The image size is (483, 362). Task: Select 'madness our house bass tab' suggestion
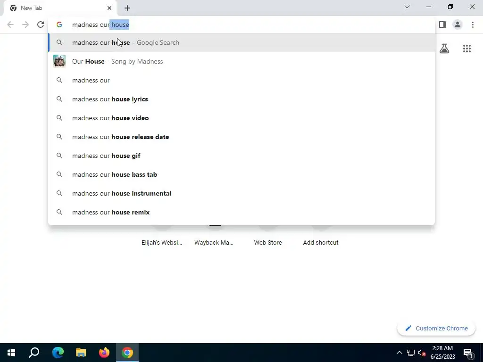point(241,174)
